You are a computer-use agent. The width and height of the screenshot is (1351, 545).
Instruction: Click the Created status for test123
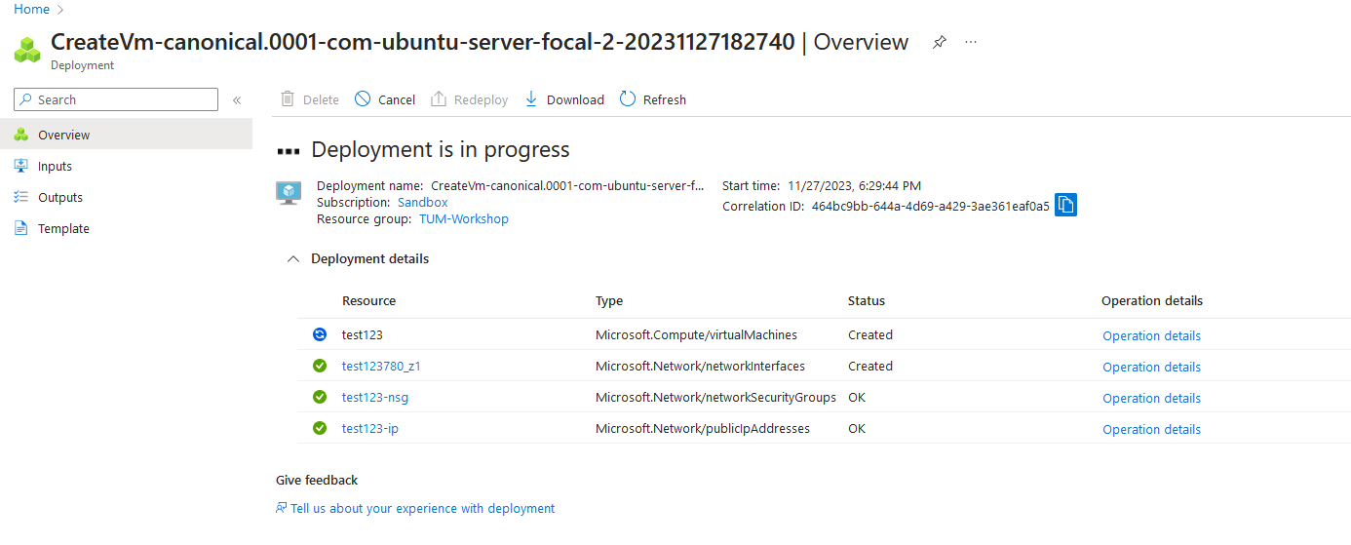tap(870, 335)
